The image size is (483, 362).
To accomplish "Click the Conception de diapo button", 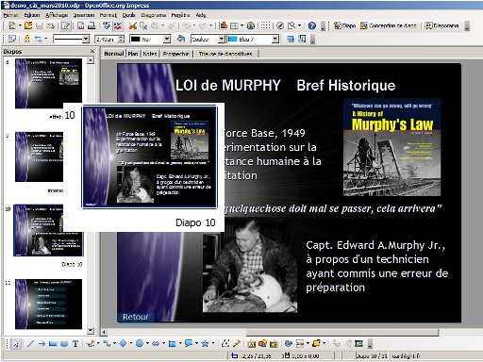I will pos(389,25).
